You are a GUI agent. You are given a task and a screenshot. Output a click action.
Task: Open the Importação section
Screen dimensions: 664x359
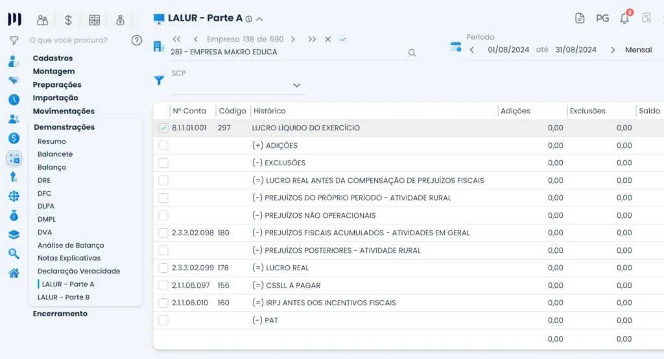[x=56, y=98]
